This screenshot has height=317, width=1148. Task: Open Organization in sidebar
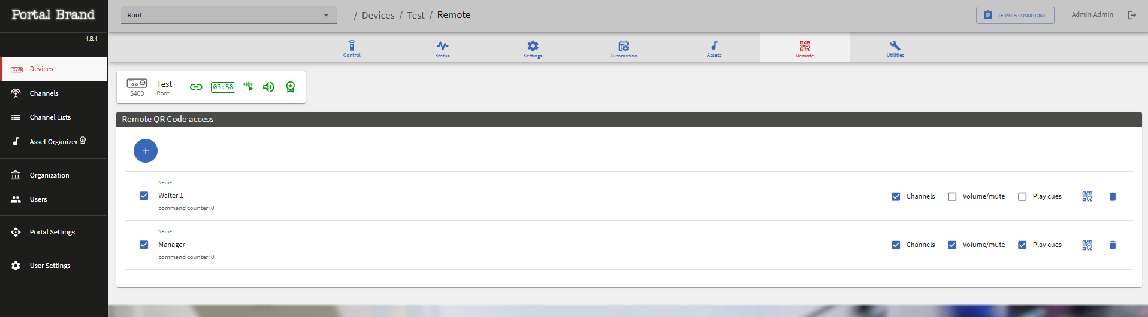[x=54, y=175]
